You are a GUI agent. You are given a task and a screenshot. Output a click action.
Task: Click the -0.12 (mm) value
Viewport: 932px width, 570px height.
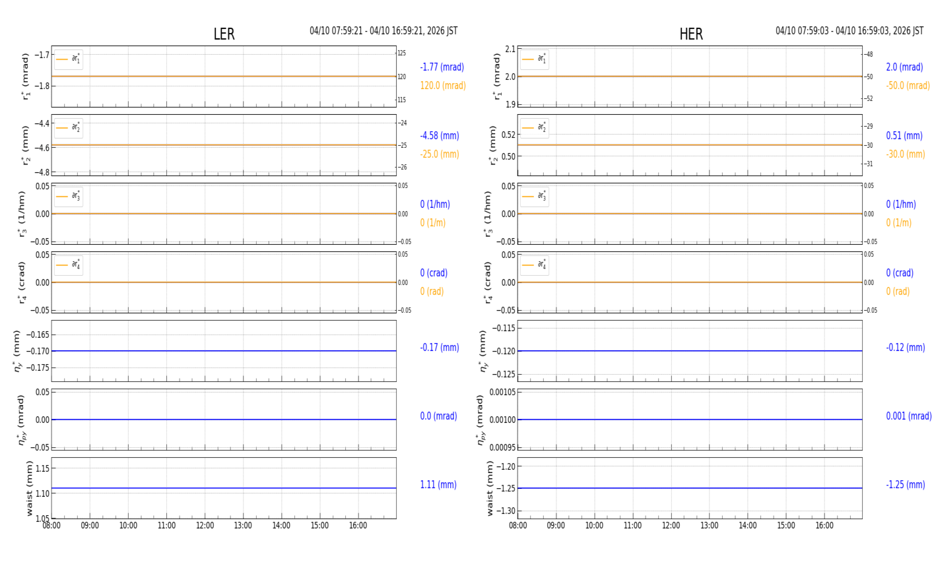(x=906, y=348)
